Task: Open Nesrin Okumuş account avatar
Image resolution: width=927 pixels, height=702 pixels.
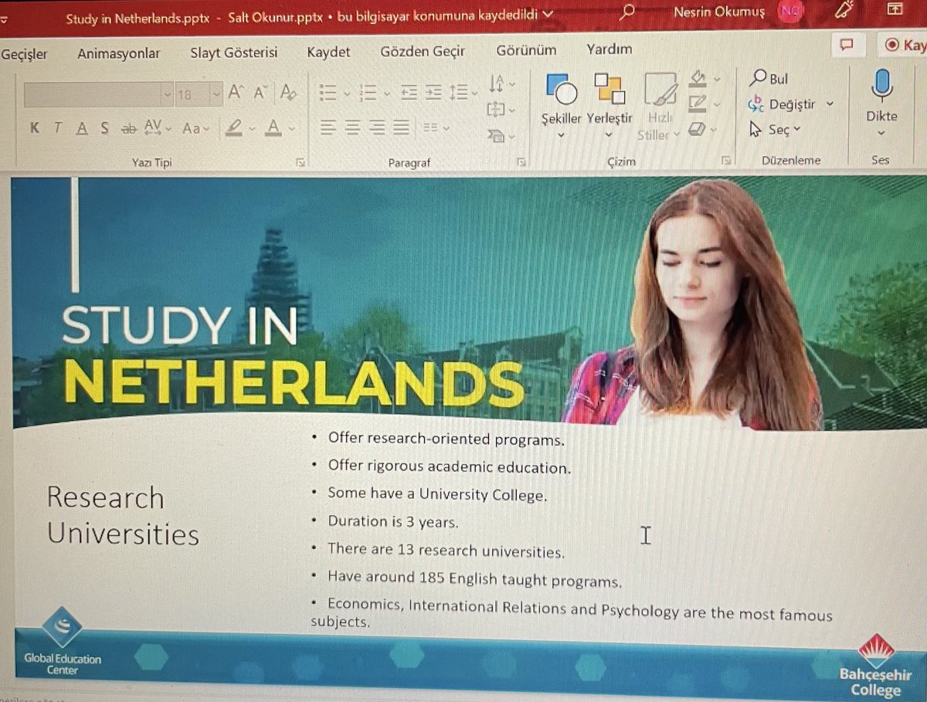Action: pos(789,12)
